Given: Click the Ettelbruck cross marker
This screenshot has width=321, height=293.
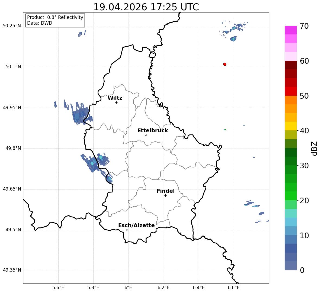Looking at the screenshot, I should pyautogui.click(x=146, y=135).
